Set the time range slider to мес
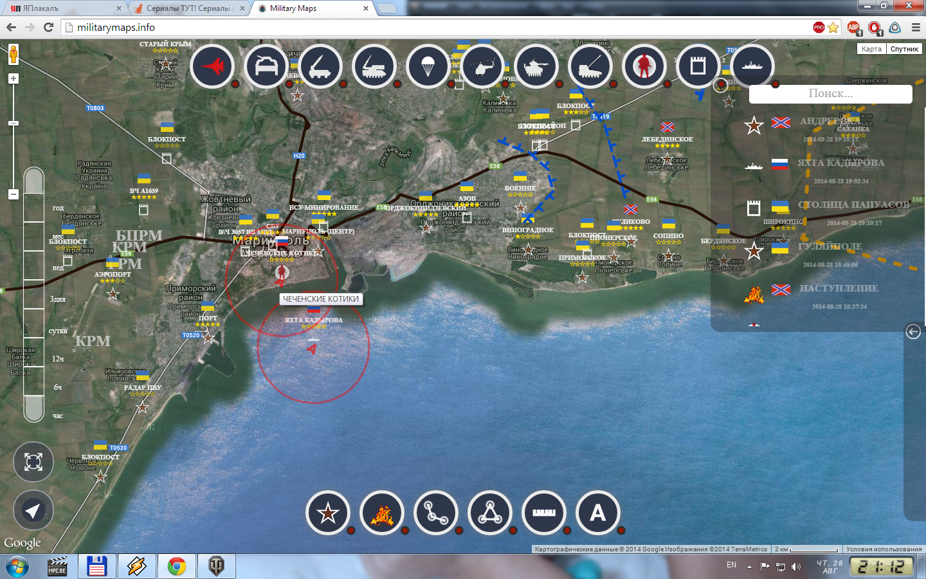Screen dimensions: 926x579 [57, 237]
